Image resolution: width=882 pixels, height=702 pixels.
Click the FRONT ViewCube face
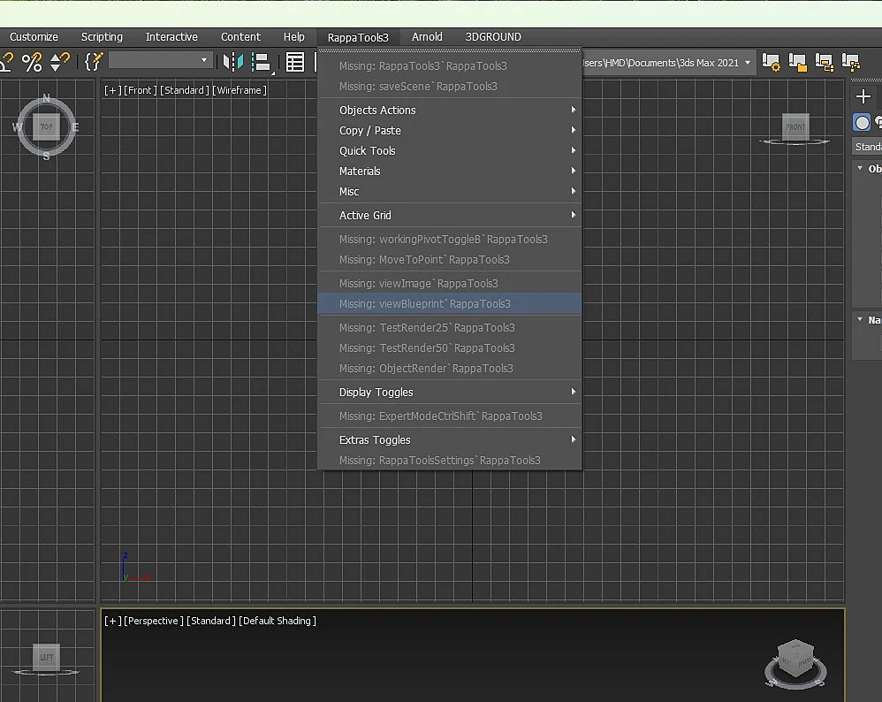tap(795, 127)
